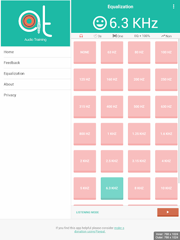The height and width of the screenshot is (240, 180).
Task: Pick the 10 KHZ frequency tile
Action: tap(166, 188)
